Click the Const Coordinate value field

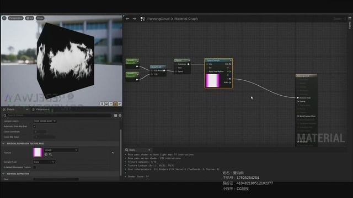tap(40, 132)
